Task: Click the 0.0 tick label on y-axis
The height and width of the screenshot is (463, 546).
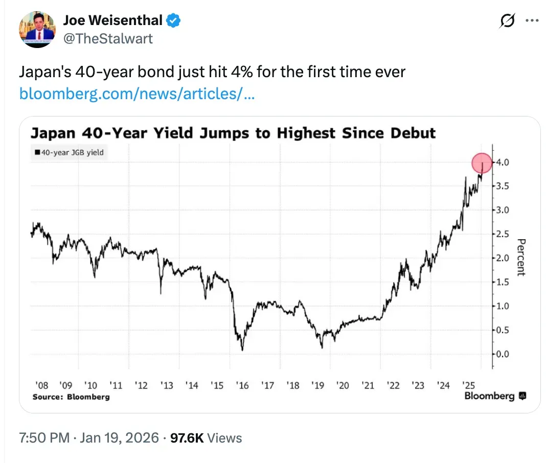Action: [x=503, y=354]
